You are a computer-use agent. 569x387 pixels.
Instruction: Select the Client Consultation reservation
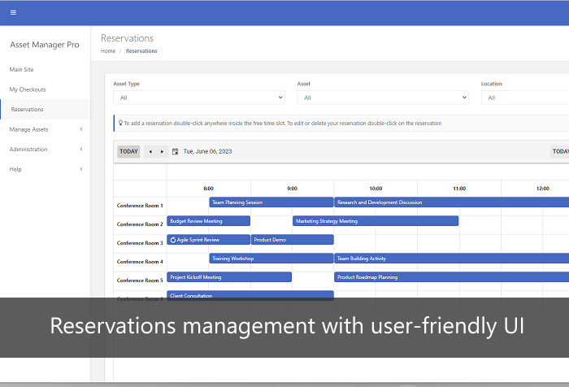point(250,294)
